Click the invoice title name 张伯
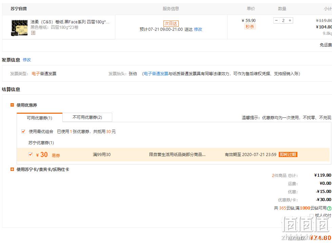 pyautogui.click(x=133, y=73)
